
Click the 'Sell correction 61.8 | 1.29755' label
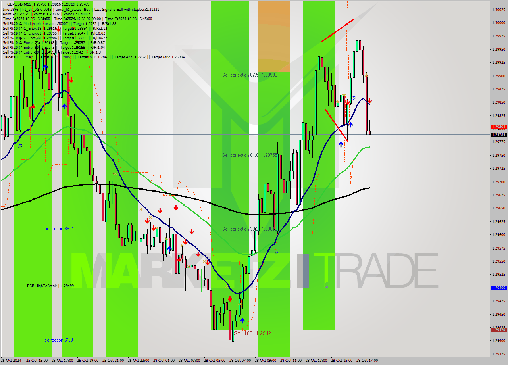pos(250,155)
